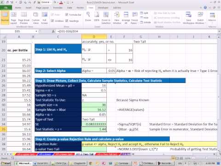
Task: Toggle the Gridlines checkbox
Action: [x=57, y=21]
